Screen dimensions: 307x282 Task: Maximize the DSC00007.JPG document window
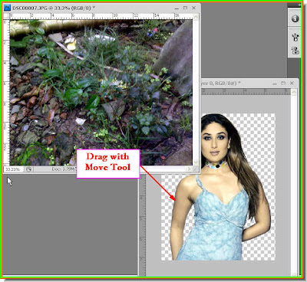[x=185, y=8]
